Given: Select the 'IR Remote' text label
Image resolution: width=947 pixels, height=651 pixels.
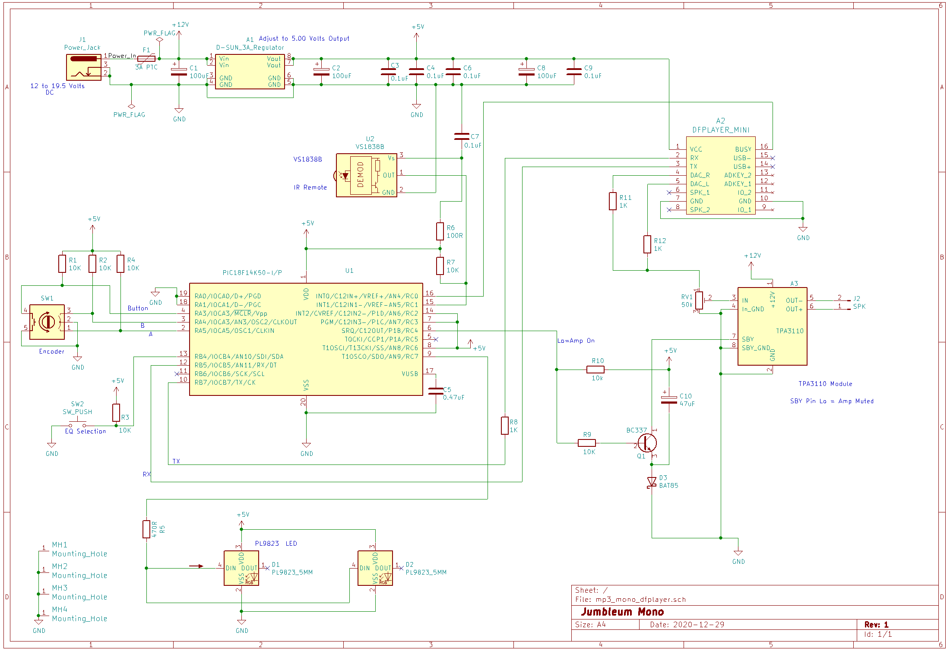Looking at the screenshot, I should coord(310,187).
